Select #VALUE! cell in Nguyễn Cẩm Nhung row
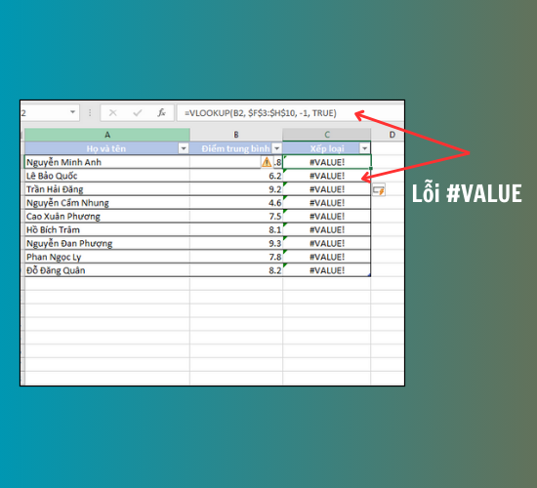Image resolution: width=537 pixels, height=488 pixels. pyautogui.click(x=327, y=203)
